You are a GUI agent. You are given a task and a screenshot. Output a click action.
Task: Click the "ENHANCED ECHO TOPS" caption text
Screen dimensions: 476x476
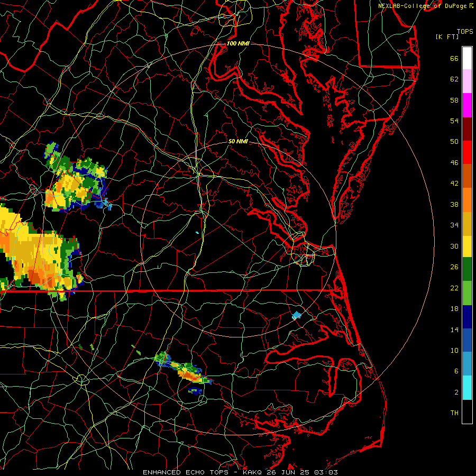tap(186, 472)
